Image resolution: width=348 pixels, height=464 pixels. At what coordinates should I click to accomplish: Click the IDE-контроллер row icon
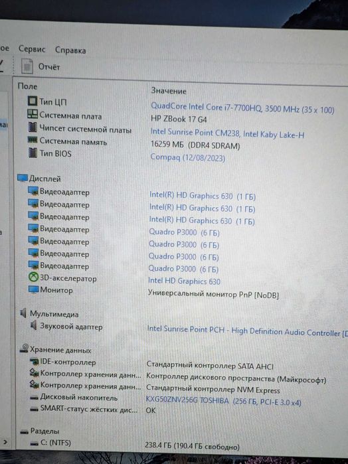[x=35, y=361]
